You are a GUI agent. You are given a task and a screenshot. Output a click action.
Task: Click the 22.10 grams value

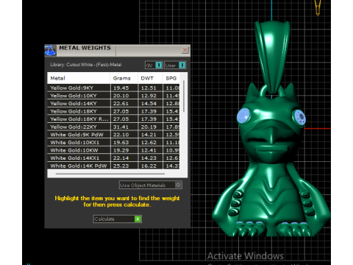click(x=121, y=135)
